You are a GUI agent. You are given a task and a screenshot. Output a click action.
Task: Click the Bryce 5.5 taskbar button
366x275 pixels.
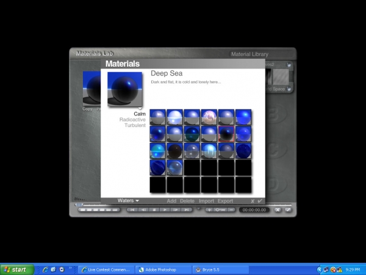pyautogui.click(x=220, y=269)
